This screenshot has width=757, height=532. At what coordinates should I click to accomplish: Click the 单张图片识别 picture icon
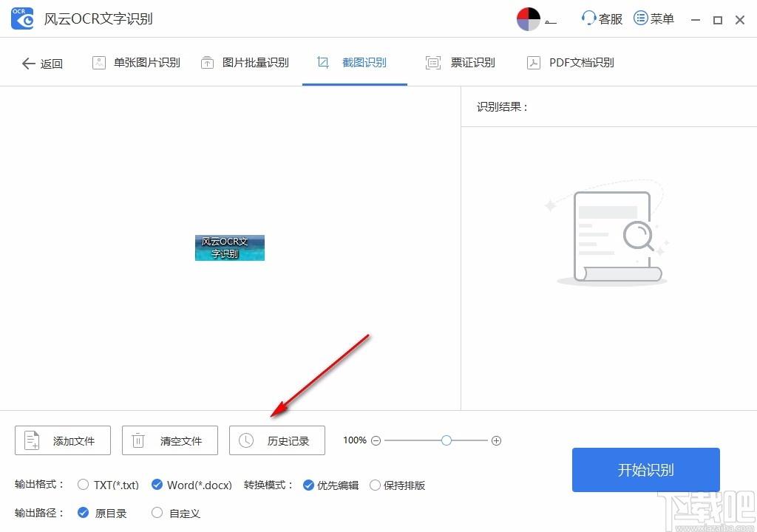99,63
